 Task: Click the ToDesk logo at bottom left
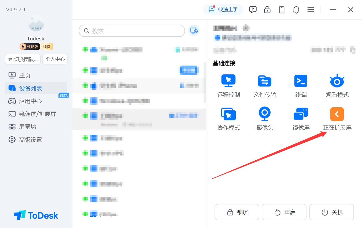pos(36,215)
